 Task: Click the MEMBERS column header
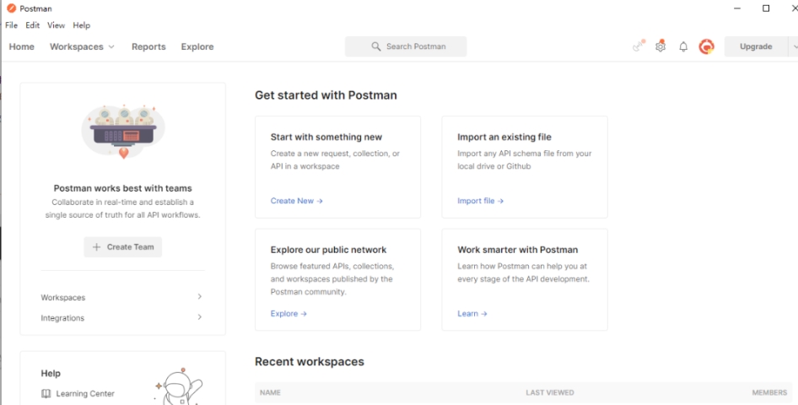tap(769, 393)
